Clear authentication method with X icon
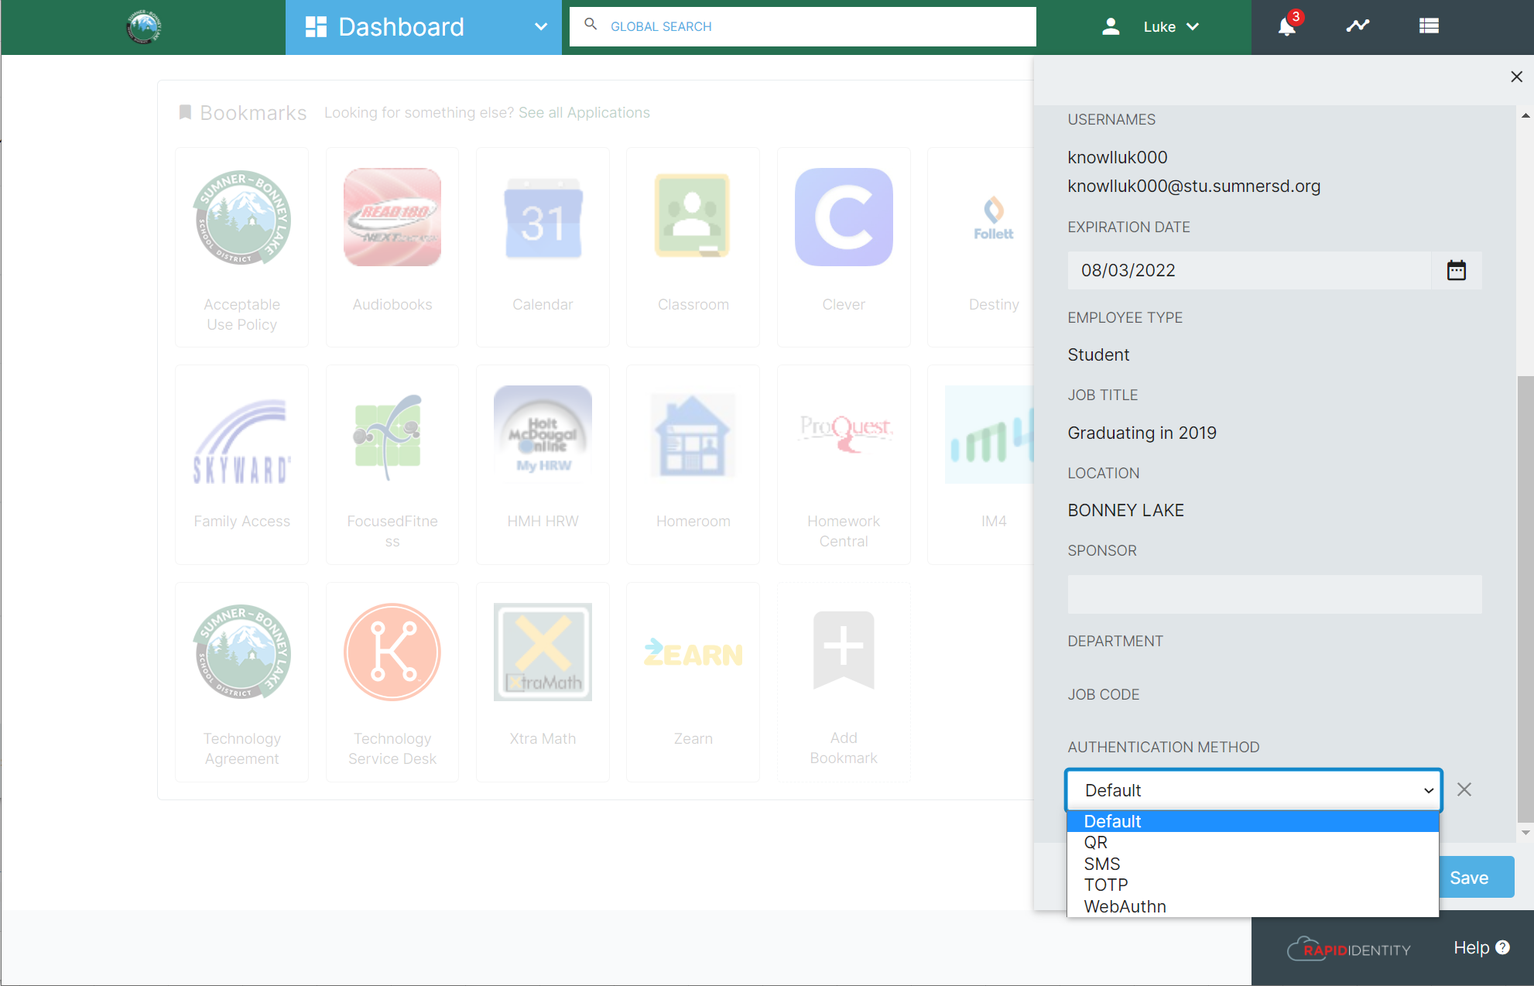The height and width of the screenshot is (986, 1534). [1464, 789]
